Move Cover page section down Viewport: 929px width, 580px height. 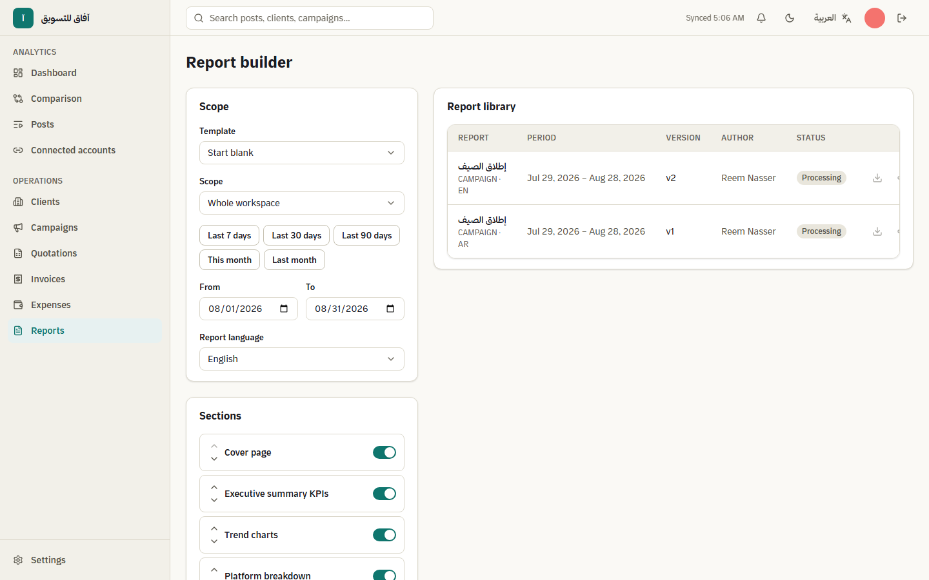click(x=214, y=459)
